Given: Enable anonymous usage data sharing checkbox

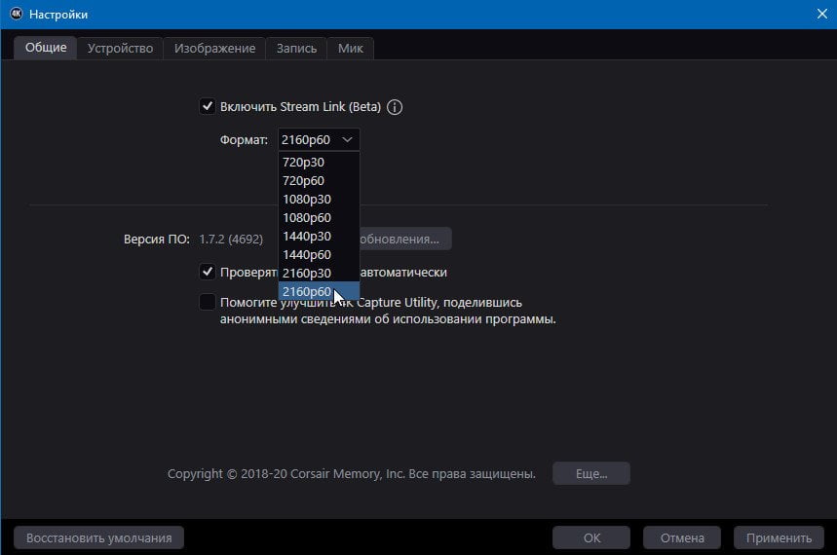Looking at the screenshot, I should click(x=208, y=302).
